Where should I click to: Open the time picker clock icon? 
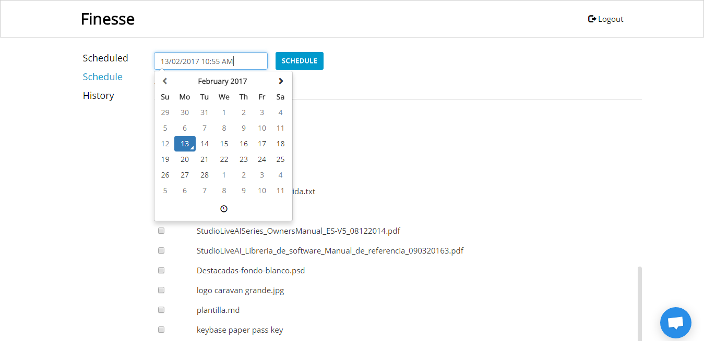point(224,209)
